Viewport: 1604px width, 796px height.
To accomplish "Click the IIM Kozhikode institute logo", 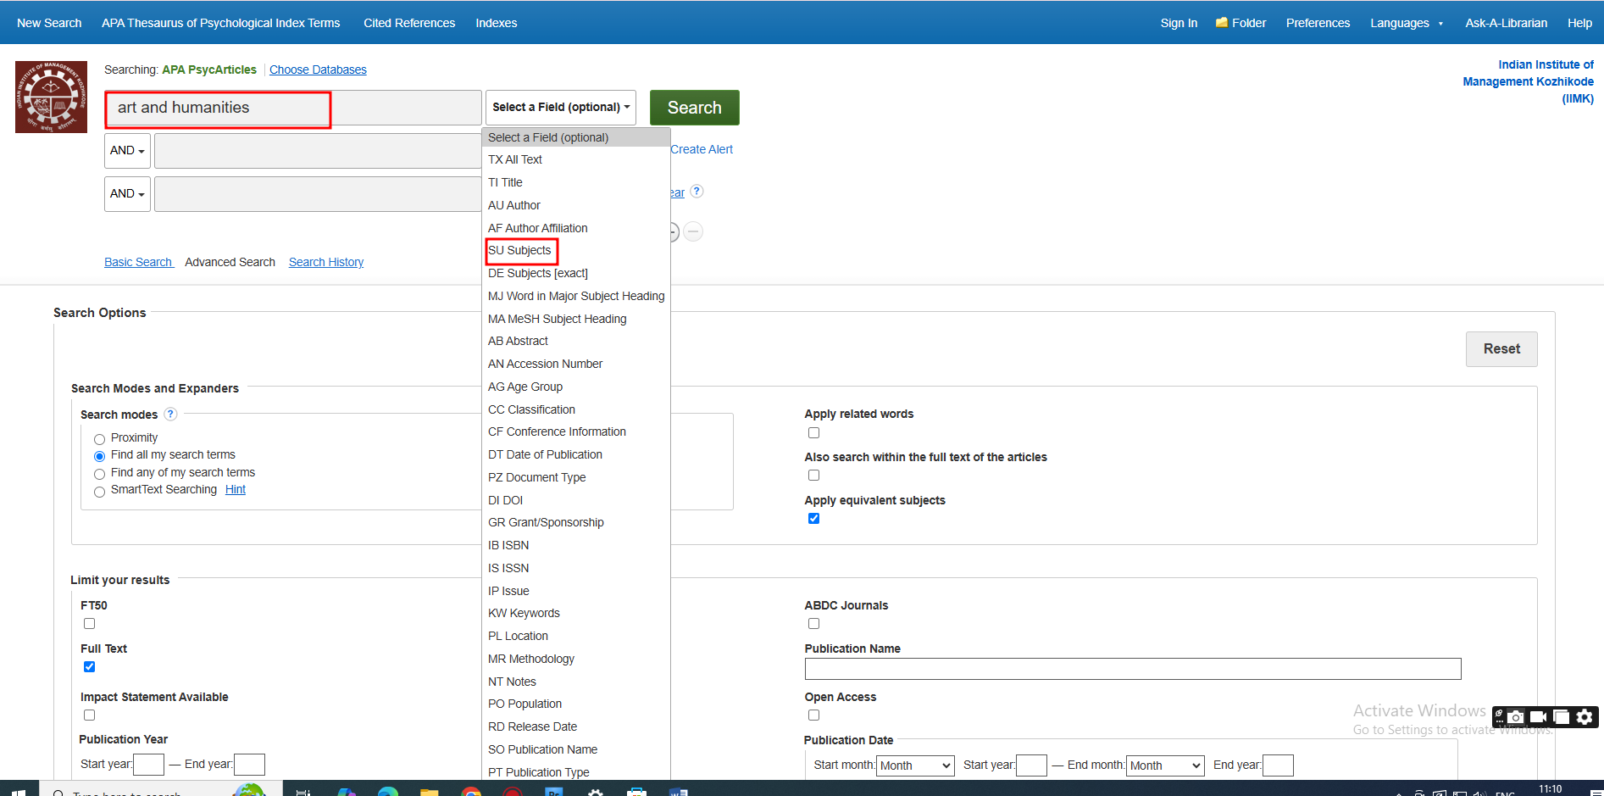I will [x=51, y=97].
